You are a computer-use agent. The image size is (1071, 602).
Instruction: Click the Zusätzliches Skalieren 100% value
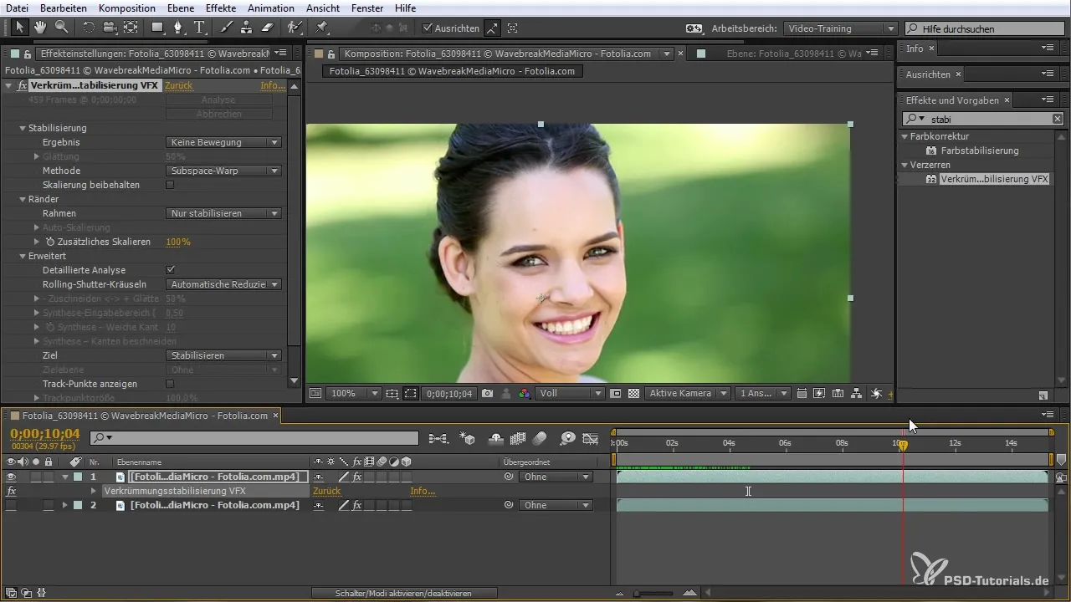[178, 242]
